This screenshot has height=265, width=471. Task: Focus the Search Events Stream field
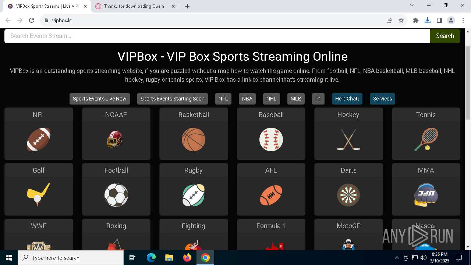(x=217, y=36)
